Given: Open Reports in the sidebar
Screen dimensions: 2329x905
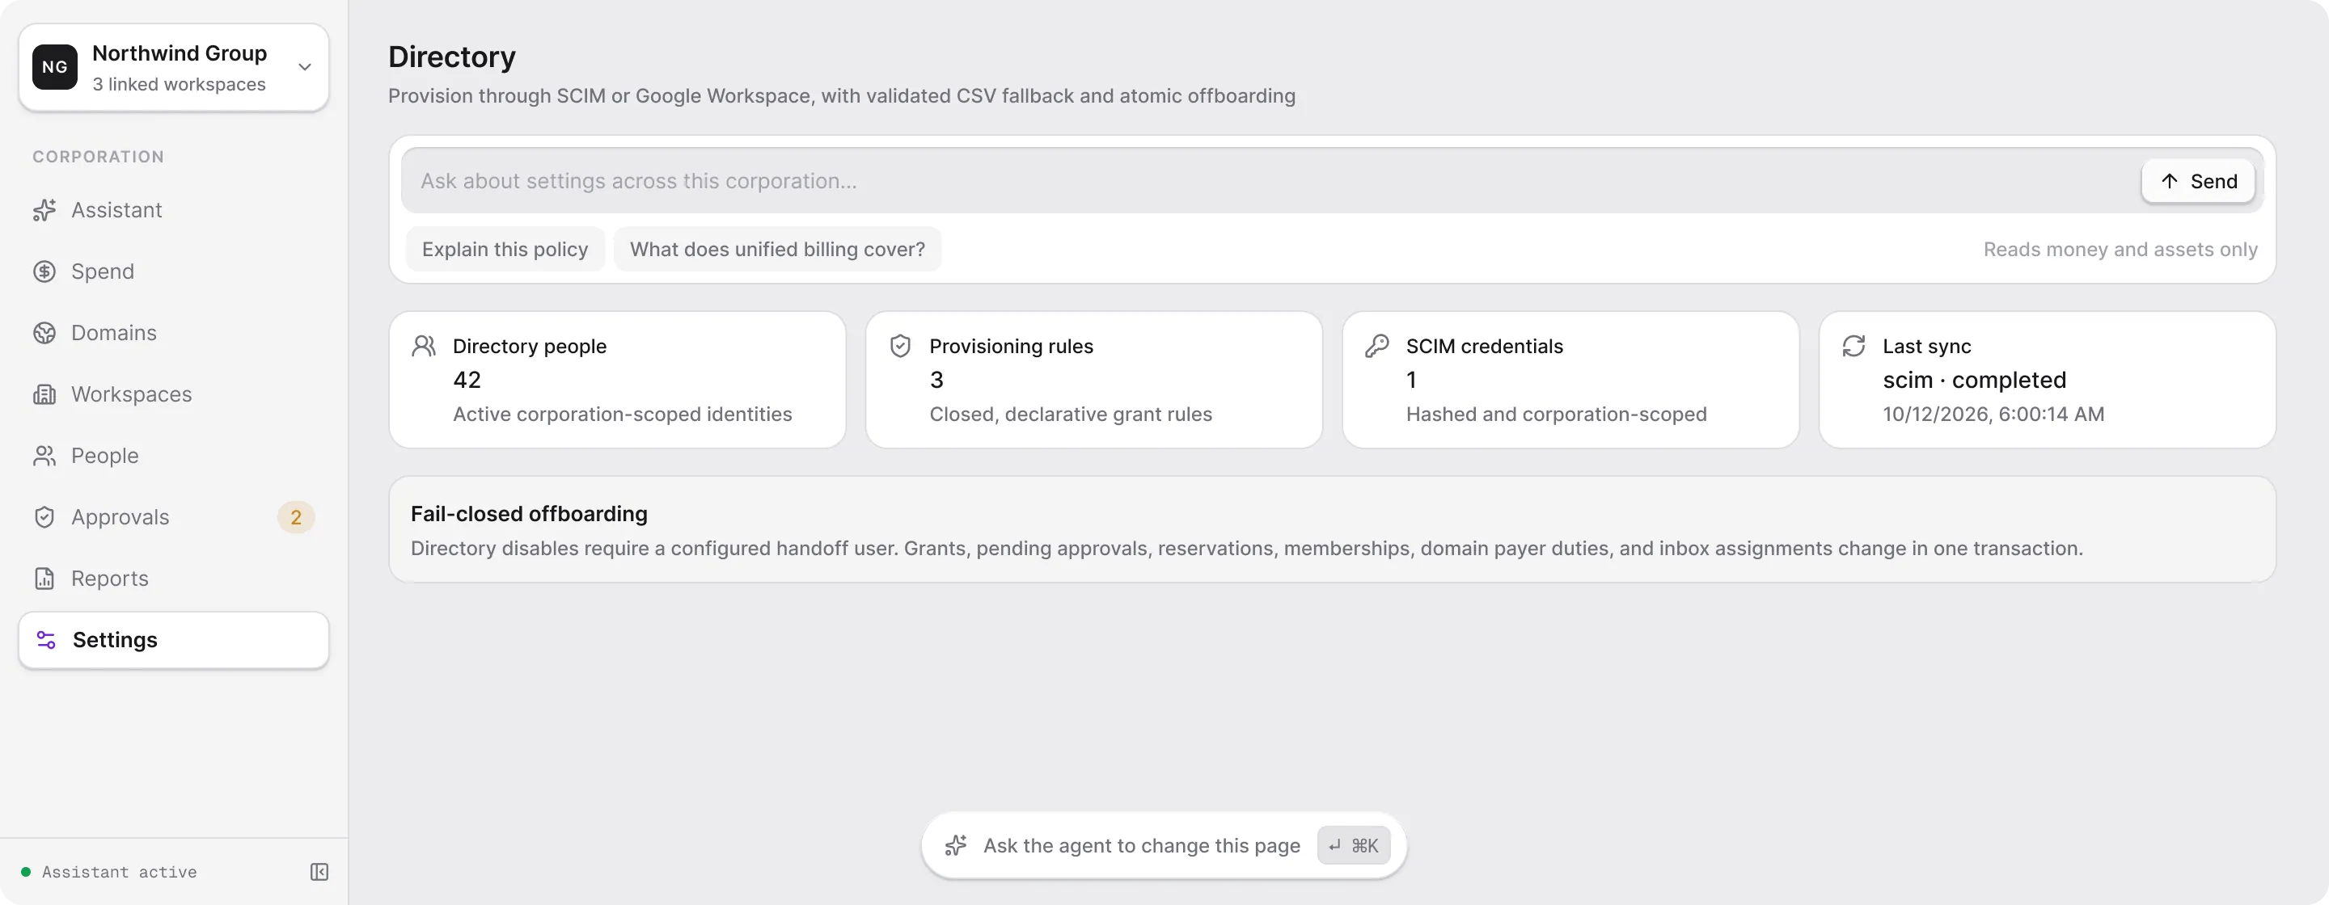Looking at the screenshot, I should (x=174, y=579).
